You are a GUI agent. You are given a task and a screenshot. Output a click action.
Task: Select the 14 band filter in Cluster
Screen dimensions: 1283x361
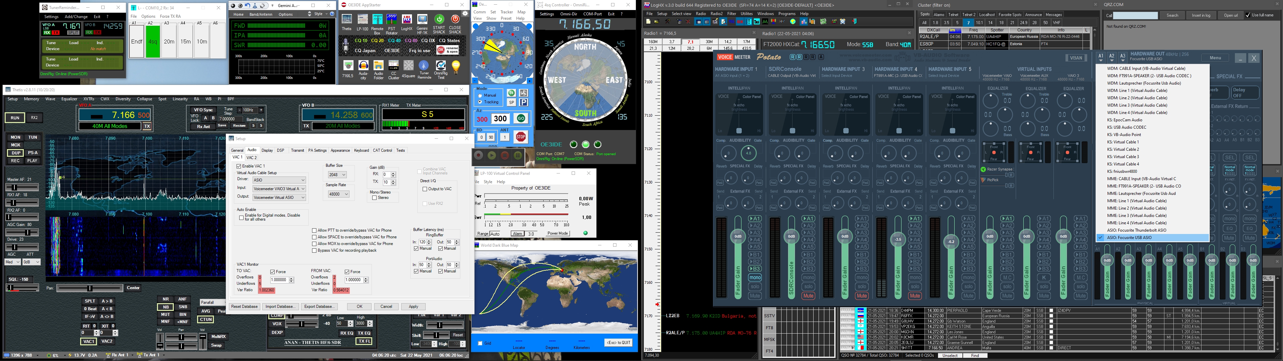tap(990, 22)
